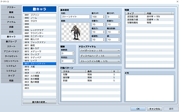
Task: Select enemy 0016 レイス
Action: pos(39,61)
